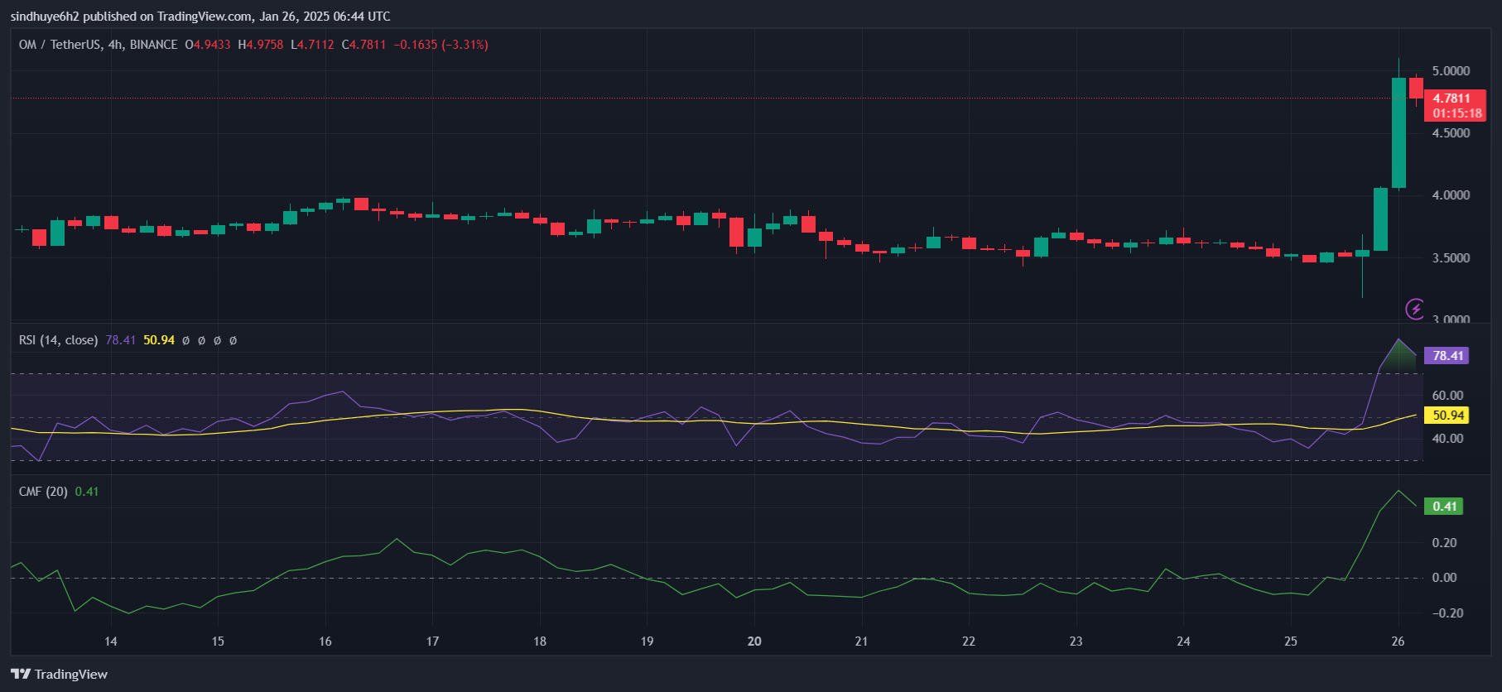Click the 3.5000 price scale label
This screenshot has height=692, width=1502.
tap(1451, 258)
